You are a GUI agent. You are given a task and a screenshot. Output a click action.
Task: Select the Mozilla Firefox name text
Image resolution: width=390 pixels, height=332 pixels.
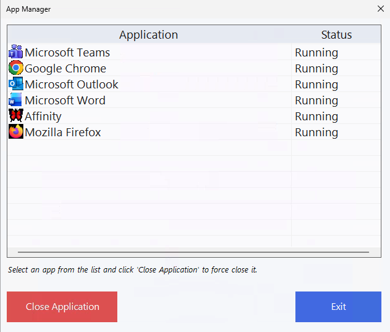coord(63,133)
